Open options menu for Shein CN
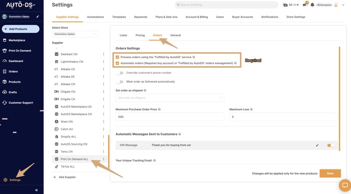Screen dimensions: 351x194 tap(103, 122)
